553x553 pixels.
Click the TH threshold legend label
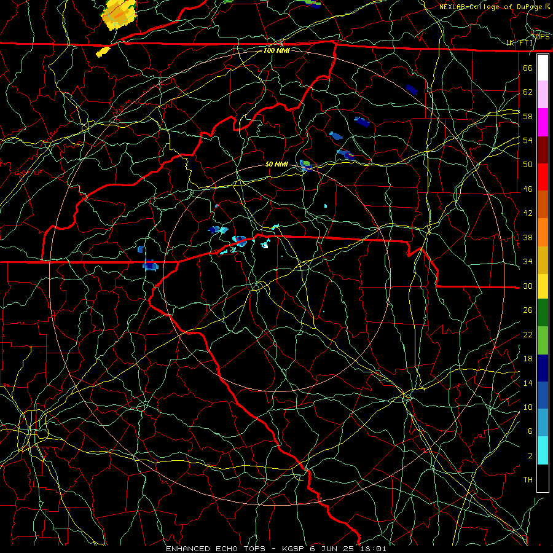(528, 480)
